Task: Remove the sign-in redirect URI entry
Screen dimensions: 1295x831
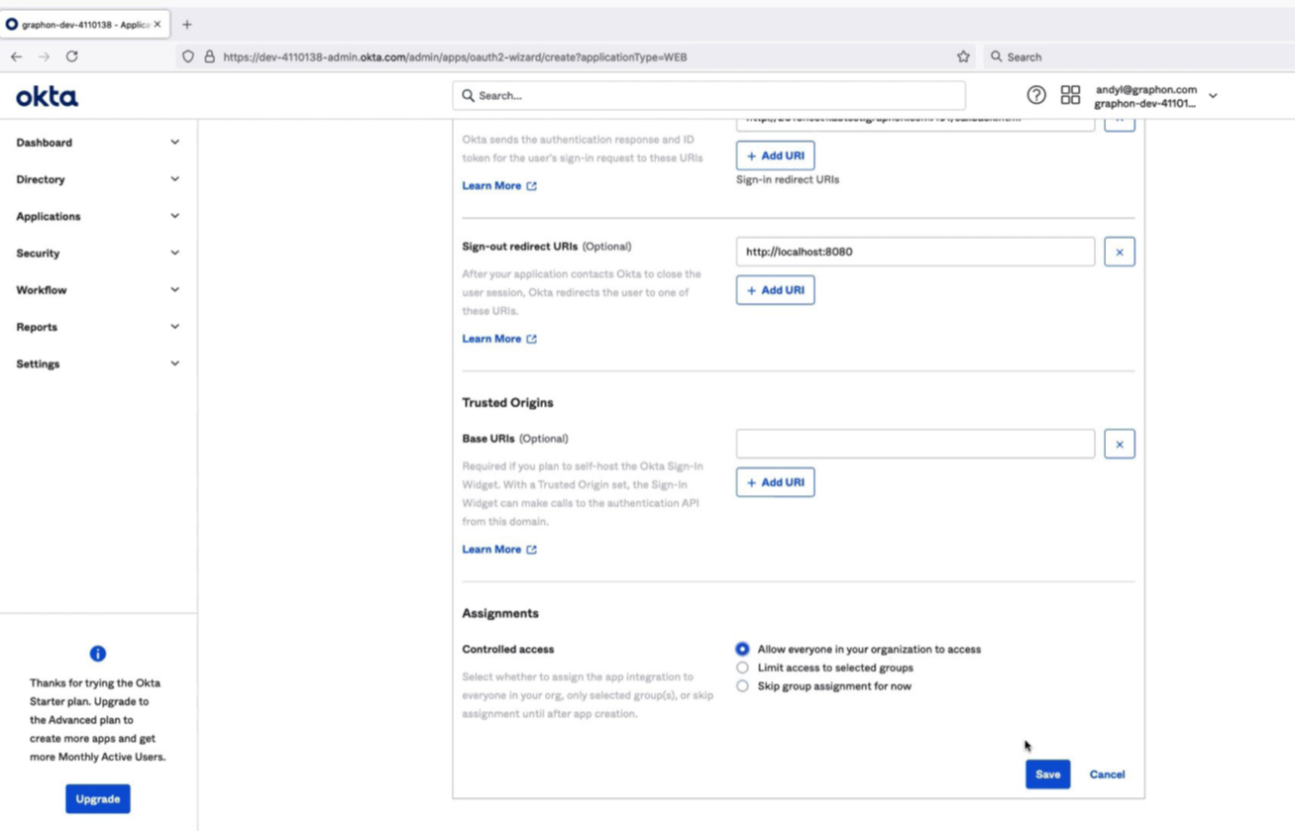Action: [x=1120, y=124]
